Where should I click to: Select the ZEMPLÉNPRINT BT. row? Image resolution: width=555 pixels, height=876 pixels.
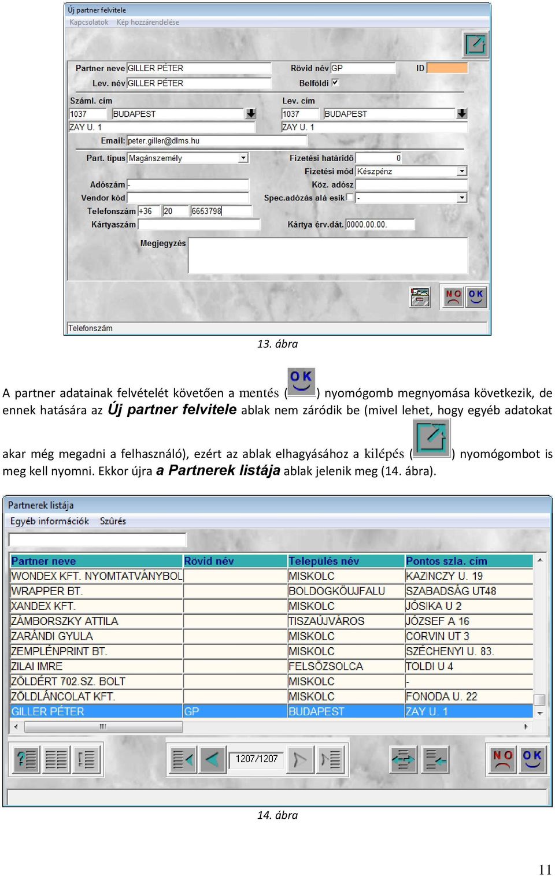[x=271, y=651]
